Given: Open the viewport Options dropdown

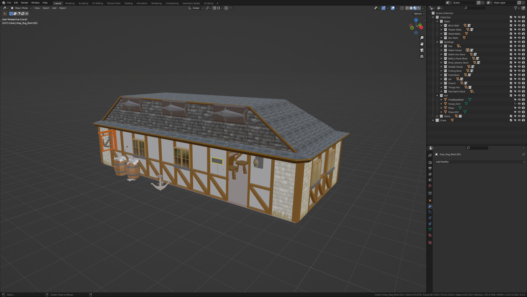Looking at the screenshot, I should click(419, 14).
